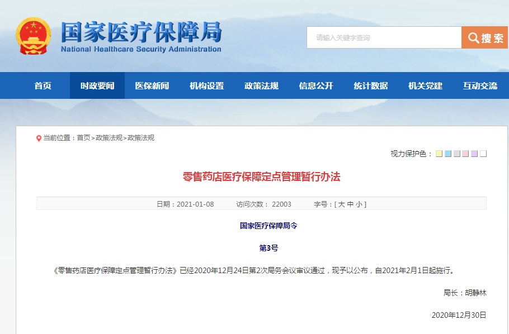Open the 时政要闻 navigation tab

click(x=97, y=85)
